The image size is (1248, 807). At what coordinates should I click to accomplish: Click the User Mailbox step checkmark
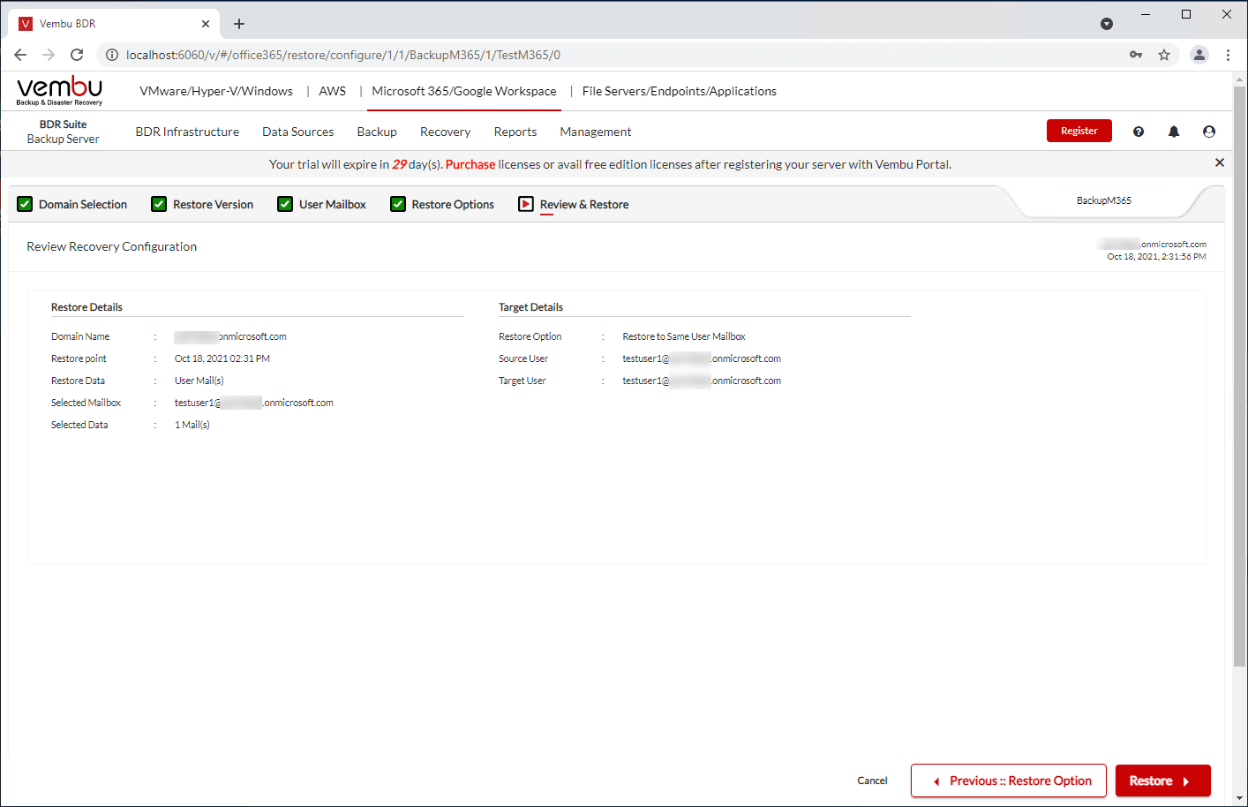pos(285,204)
